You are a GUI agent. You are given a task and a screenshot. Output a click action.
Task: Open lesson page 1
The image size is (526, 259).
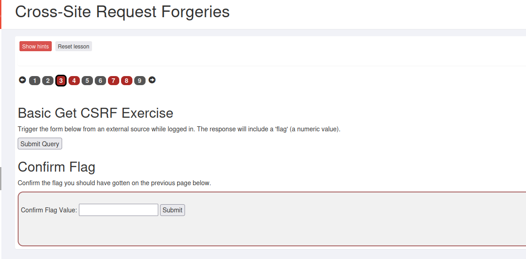pos(34,81)
